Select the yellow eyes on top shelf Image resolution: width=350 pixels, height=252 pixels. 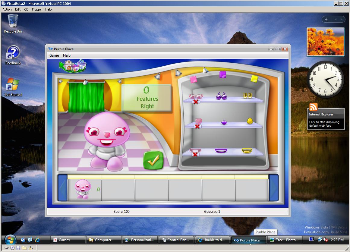pyautogui.click(x=247, y=96)
